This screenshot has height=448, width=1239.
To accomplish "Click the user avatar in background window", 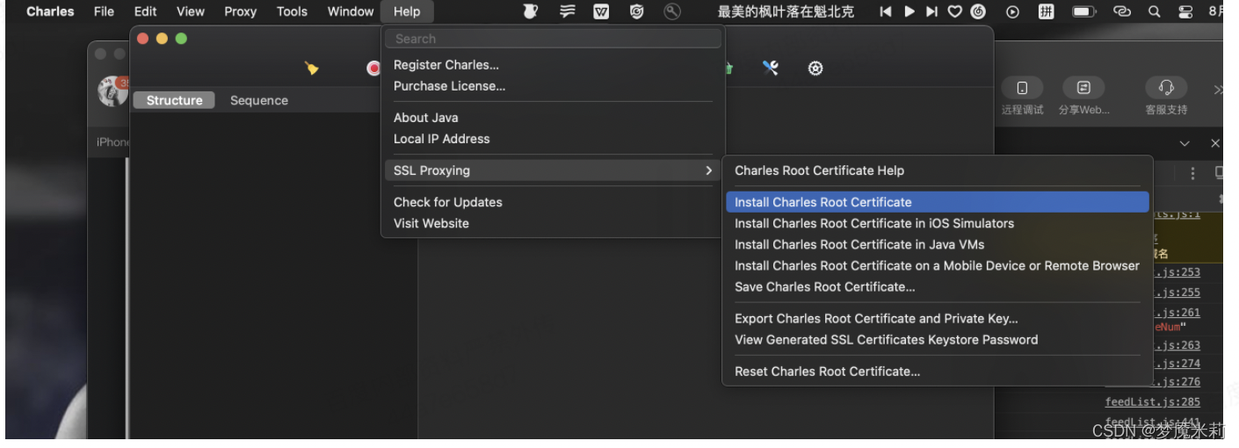I will click(112, 90).
